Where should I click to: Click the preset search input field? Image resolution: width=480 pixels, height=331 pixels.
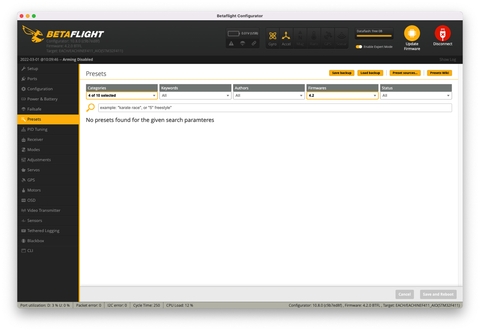pyautogui.click(x=275, y=108)
